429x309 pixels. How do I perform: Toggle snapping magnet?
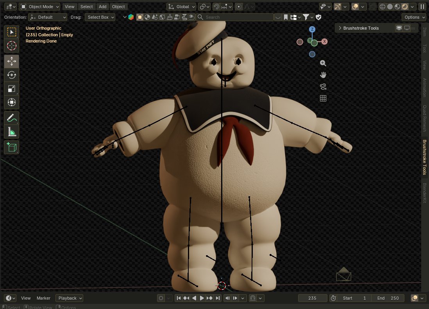(x=216, y=7)
